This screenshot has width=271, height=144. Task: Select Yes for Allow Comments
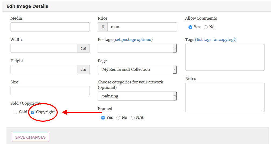click(190, 27)
